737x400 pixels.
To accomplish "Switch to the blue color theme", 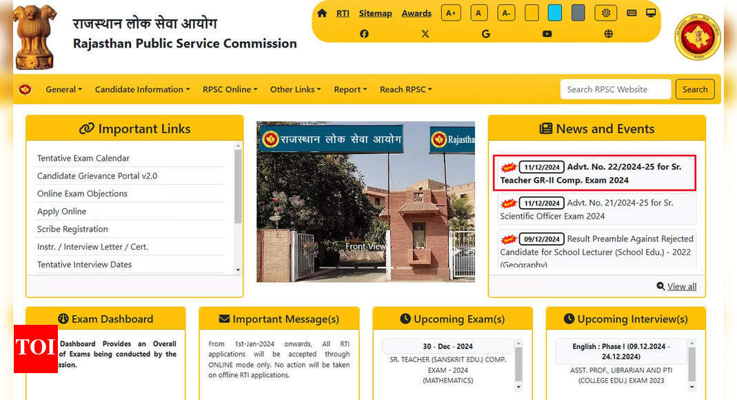I will tap(555, 12).
